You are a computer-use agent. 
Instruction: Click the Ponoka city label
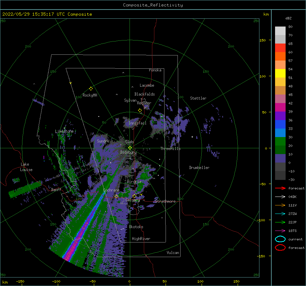[155, 70]
